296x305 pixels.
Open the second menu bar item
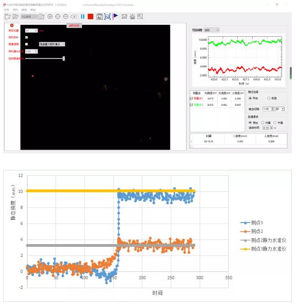tap(15, 10)
